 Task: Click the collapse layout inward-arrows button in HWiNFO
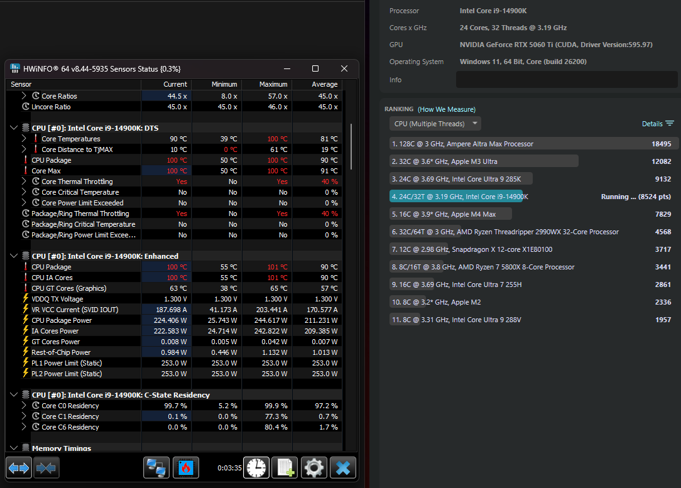pyautogui.click(x=46, y=468)
